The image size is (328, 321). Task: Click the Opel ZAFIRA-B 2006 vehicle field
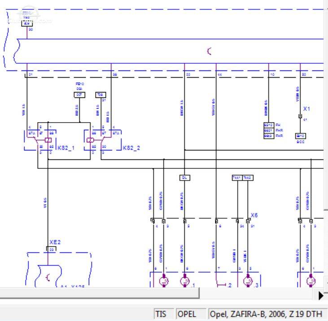pos(268,314)
